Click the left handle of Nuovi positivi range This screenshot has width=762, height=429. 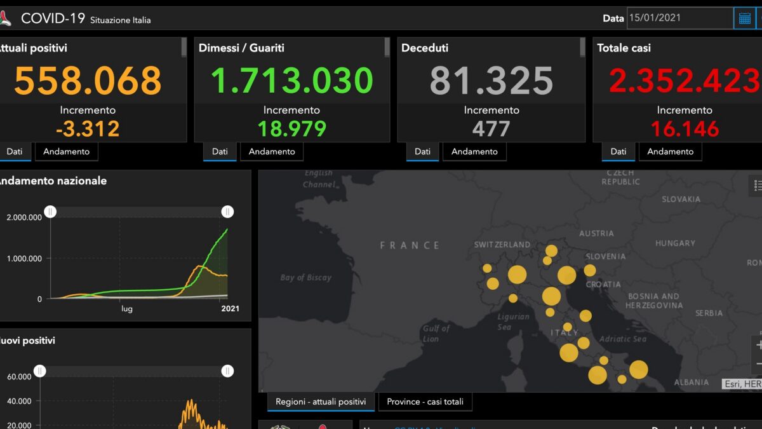coord(40,371)
